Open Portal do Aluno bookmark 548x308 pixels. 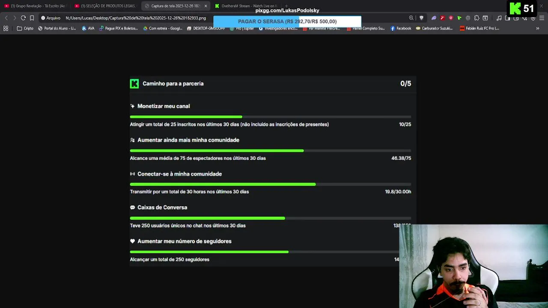(x=57, y=28)
